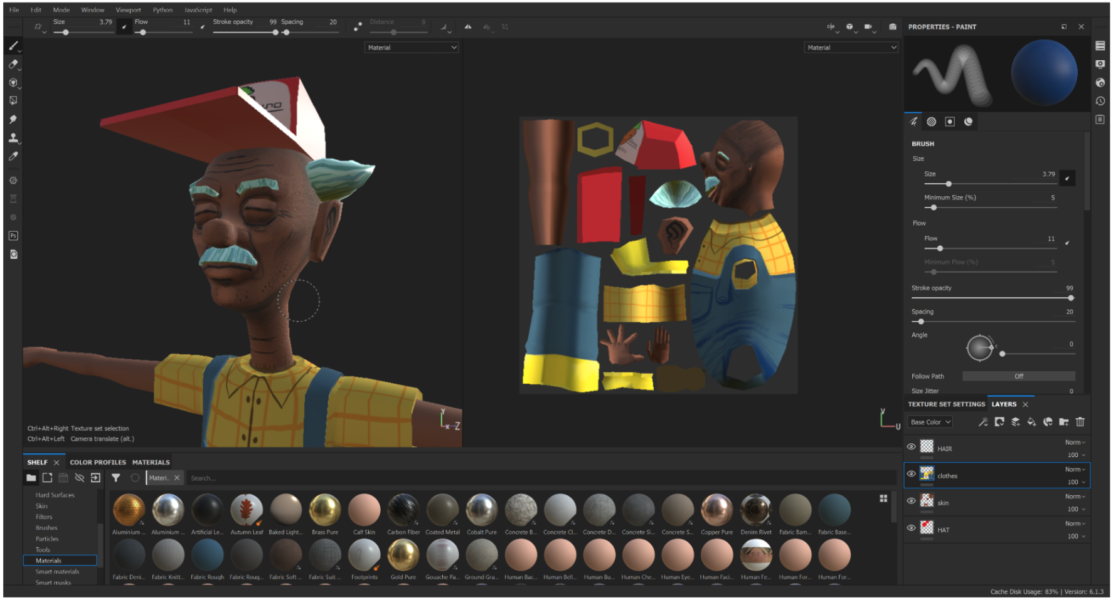
Task: Click the delete layer trash icon
Action: pyautogui.click(x=1080, y=422)
